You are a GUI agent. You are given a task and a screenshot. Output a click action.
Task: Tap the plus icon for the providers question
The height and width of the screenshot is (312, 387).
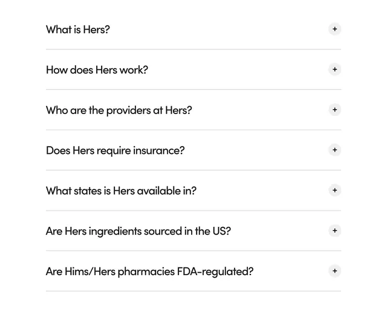(x=334, y=110)
